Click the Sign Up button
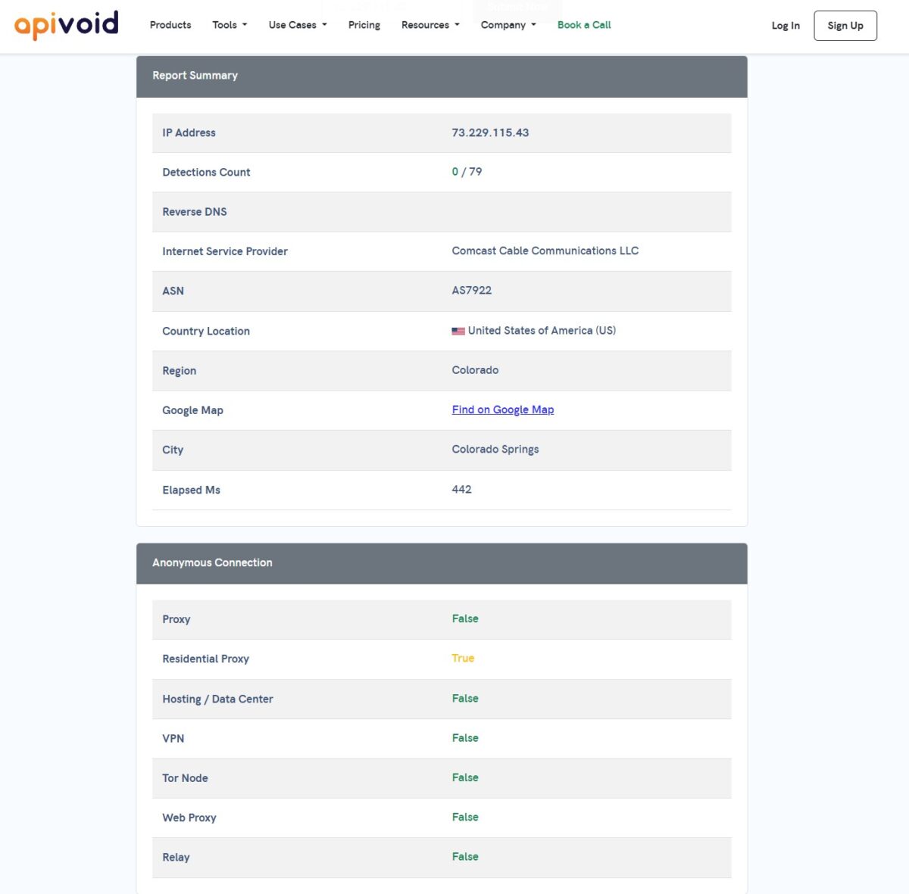 point(845,26)
